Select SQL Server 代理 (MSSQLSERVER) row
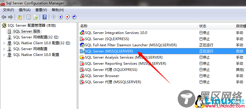 coord(162,82)
